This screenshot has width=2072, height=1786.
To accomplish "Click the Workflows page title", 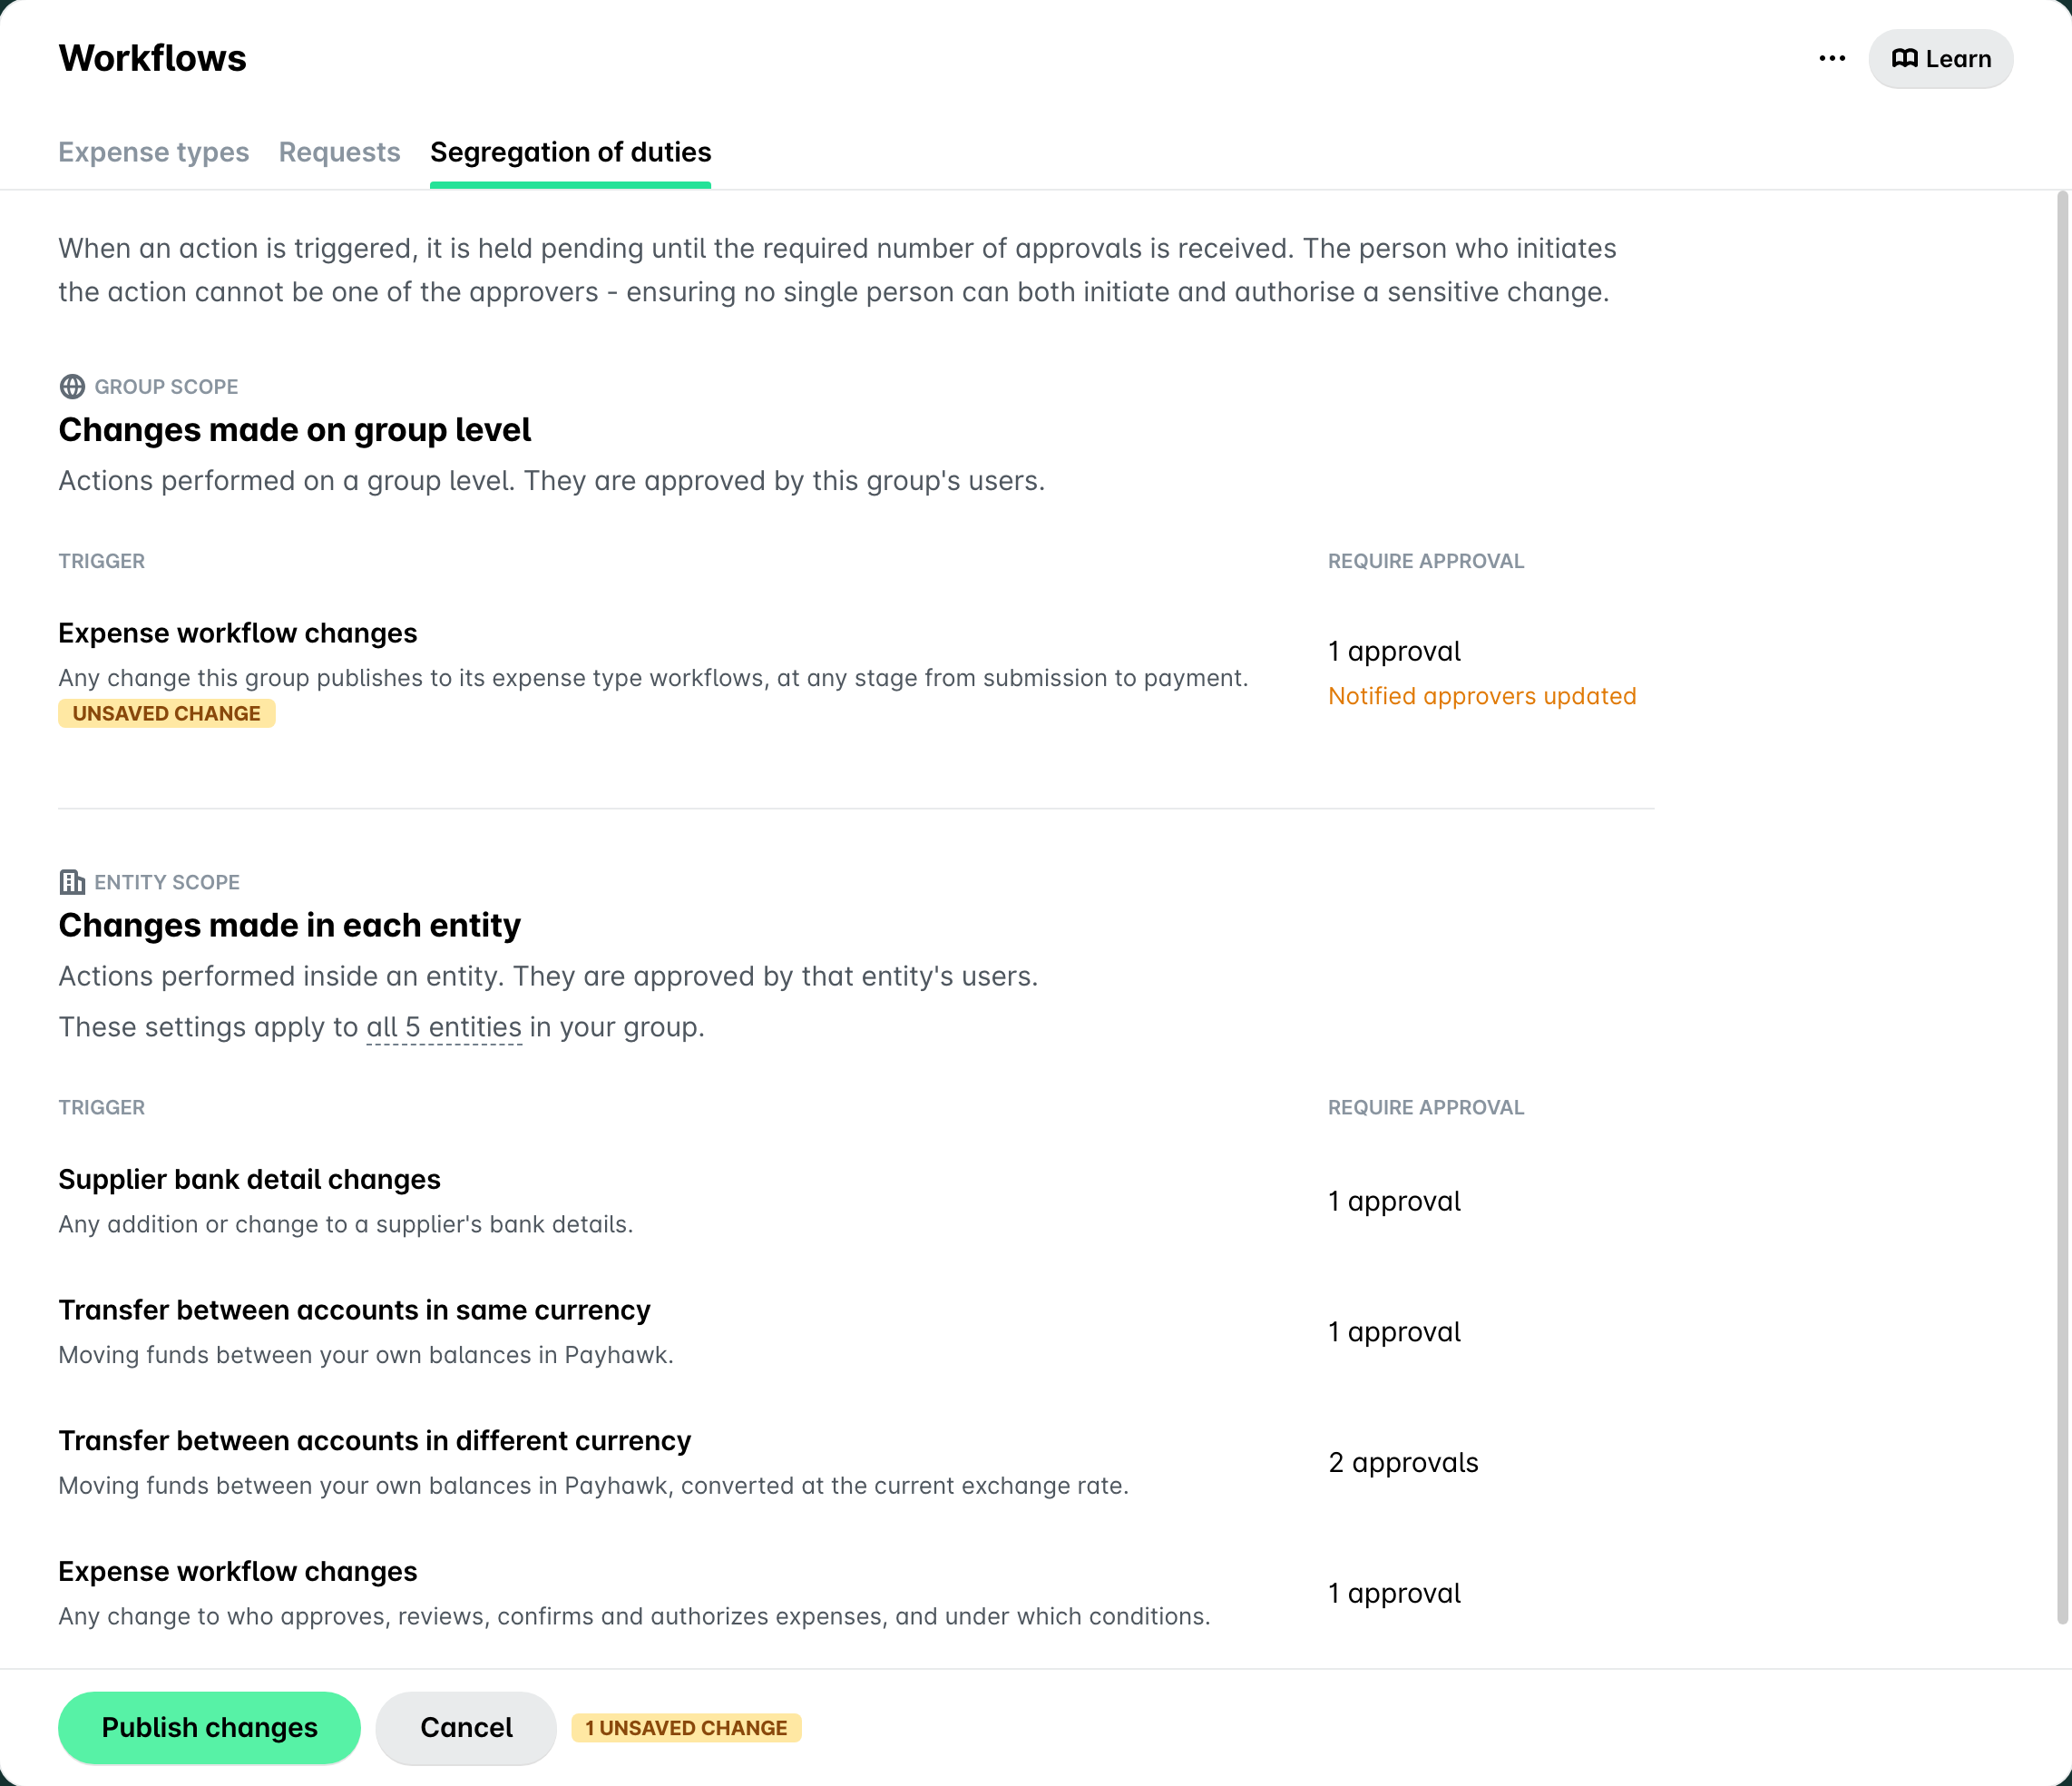I will click(152, 58).
